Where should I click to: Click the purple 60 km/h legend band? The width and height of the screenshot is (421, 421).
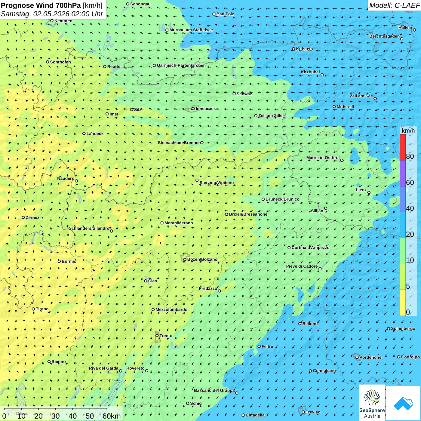click(403, 173)
